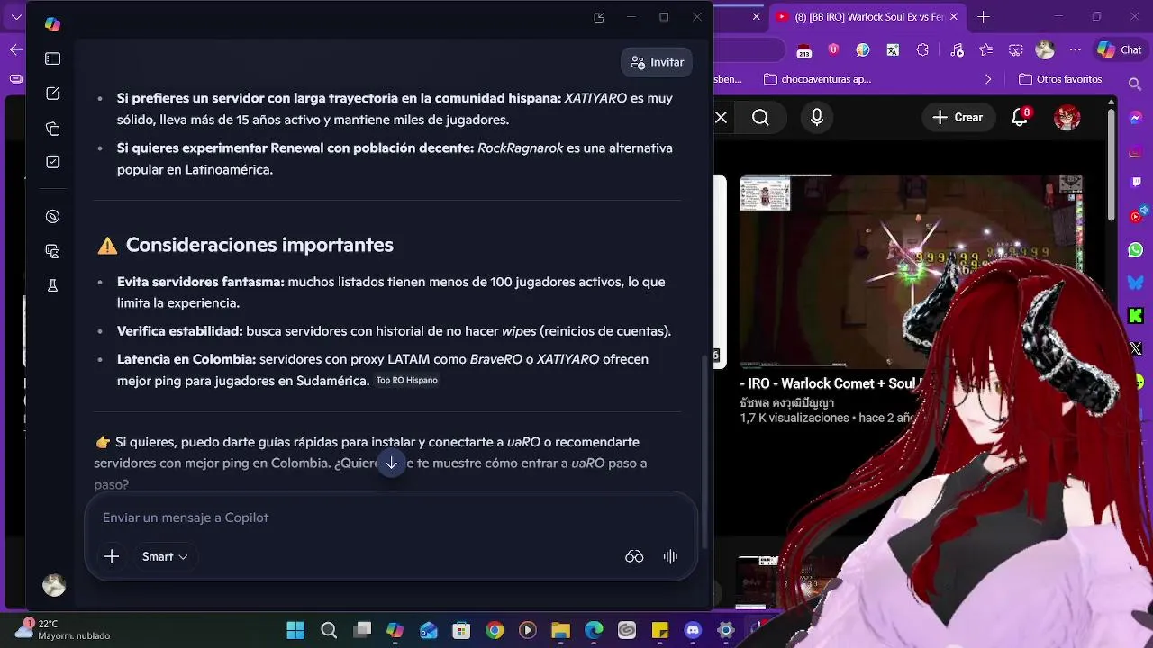The width and height of the screenshot is (1153, 648).
Task: Open the Windows Start menu
Action: [x=295, y=630]
